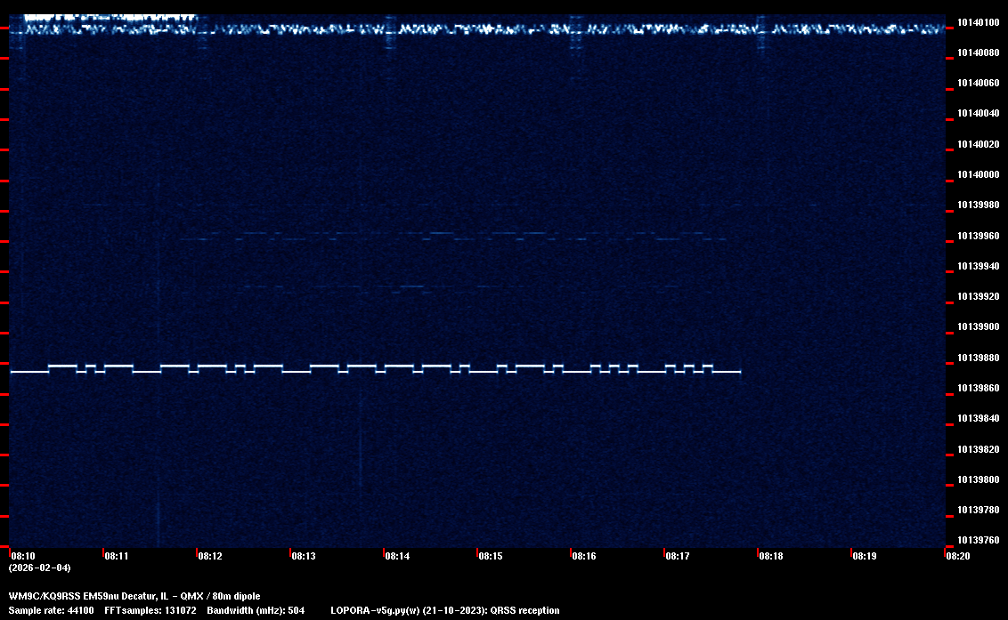The height and width of the screenshot is (620, 1008).
Task: Click the Sample rate: 44100 text
Action: point(49,610)
